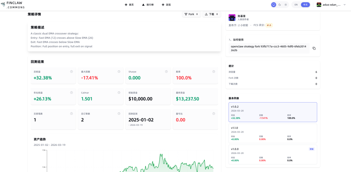Click the 下载 button
The image size is (351, 172).
tap(212, 14)
